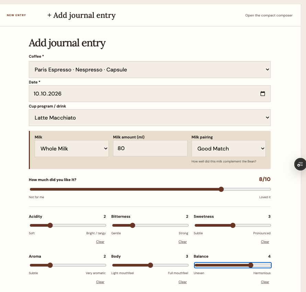Image resolution: width=306 pixels, height=292 pixels.
Task: Clear the Acidity rating
Action: [100, 242]
